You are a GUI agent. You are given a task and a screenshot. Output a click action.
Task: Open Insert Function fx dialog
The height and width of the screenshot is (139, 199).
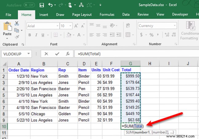(x=68, y=54)
